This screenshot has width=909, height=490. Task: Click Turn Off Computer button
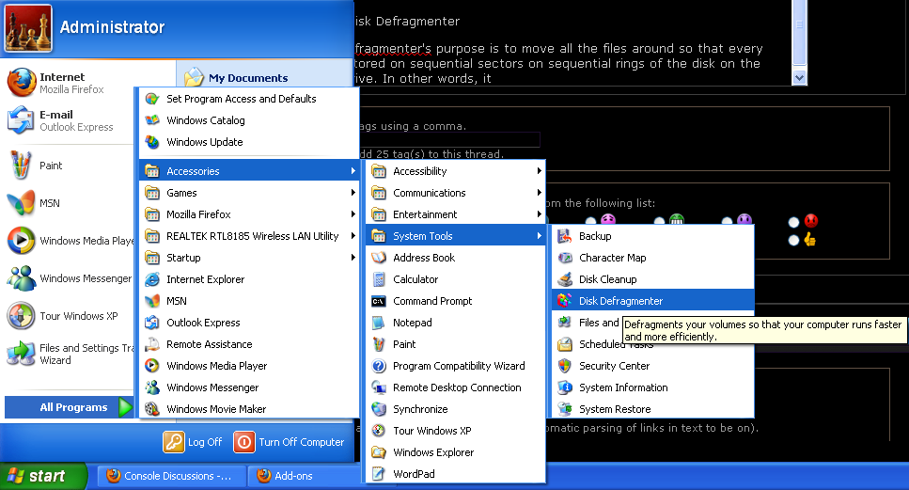[290, 441]
